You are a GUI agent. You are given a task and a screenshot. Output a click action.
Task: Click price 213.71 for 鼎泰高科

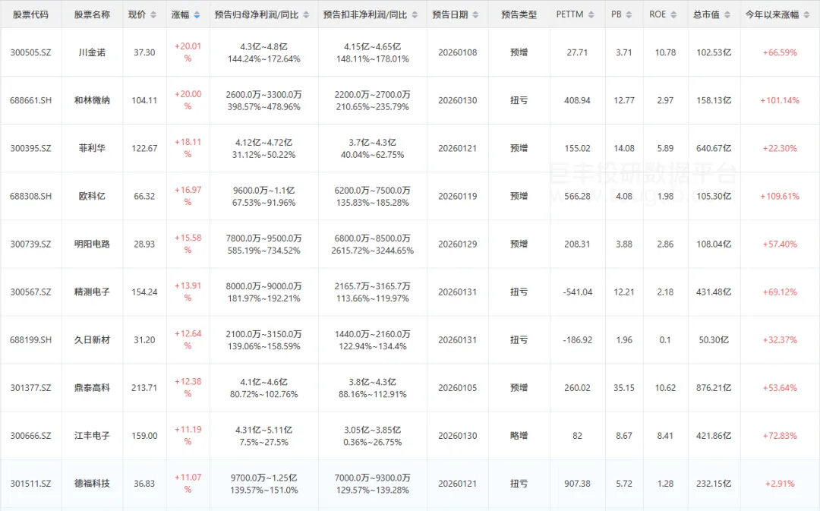tap(144, 388)
